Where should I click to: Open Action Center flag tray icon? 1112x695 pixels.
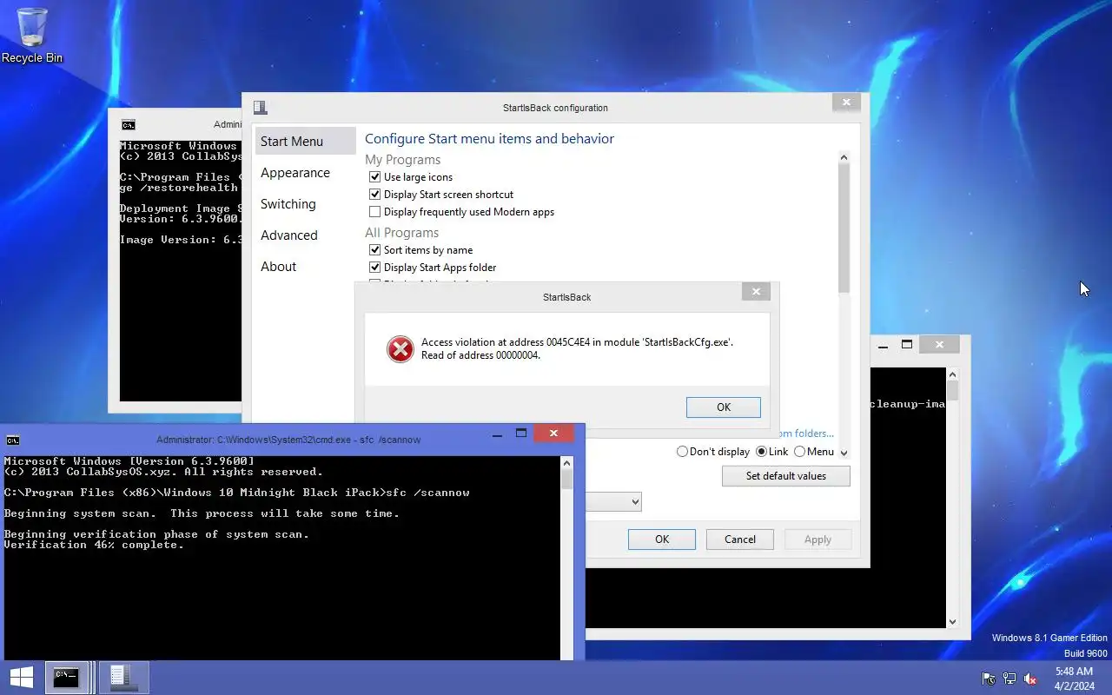coord(989,678)
